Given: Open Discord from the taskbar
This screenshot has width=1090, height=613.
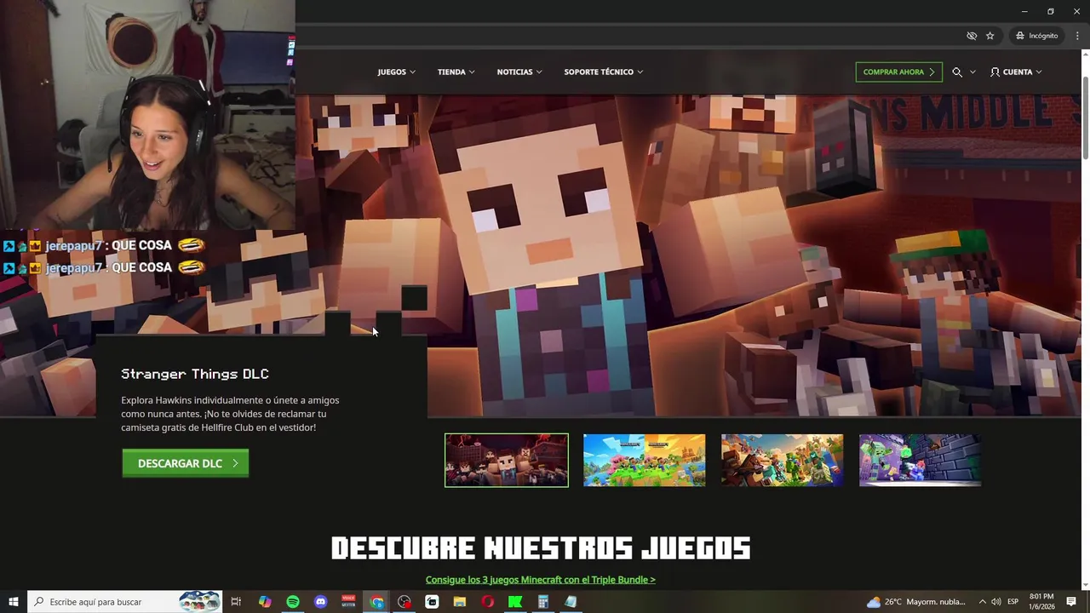Looking at the screenshot, I should [320, 602].
